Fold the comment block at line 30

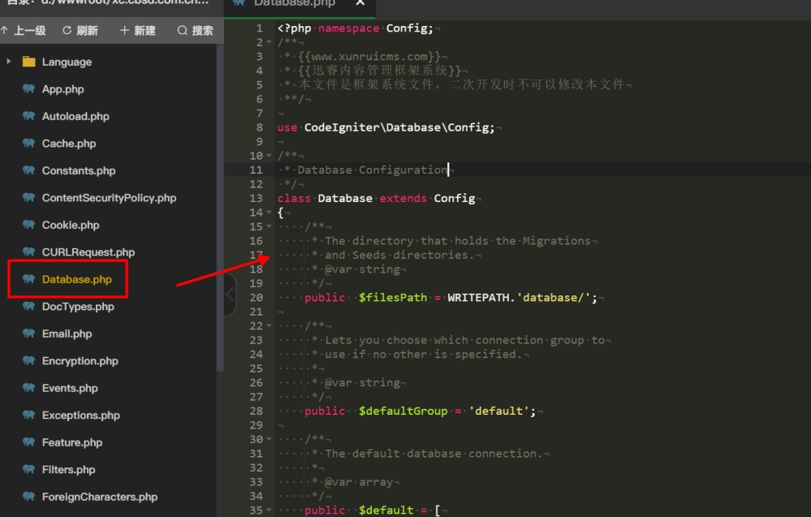pyautogui.click(x=269, y=439)
